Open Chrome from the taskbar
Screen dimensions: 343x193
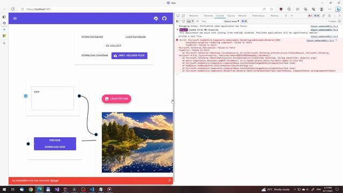click(31, 189)
